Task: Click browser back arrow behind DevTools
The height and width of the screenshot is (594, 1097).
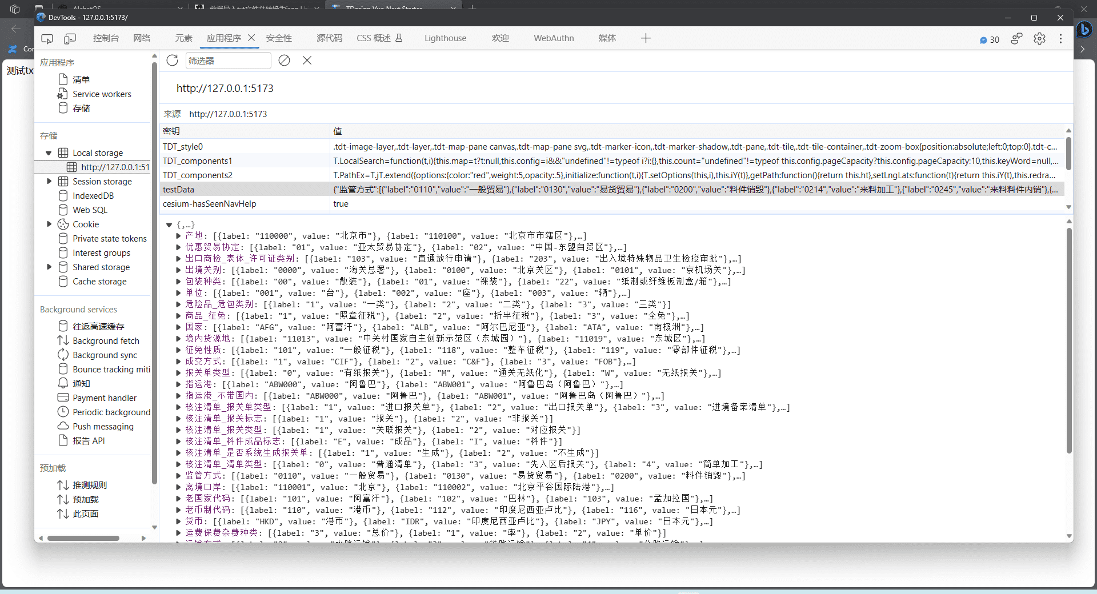Action: (16, 29)
